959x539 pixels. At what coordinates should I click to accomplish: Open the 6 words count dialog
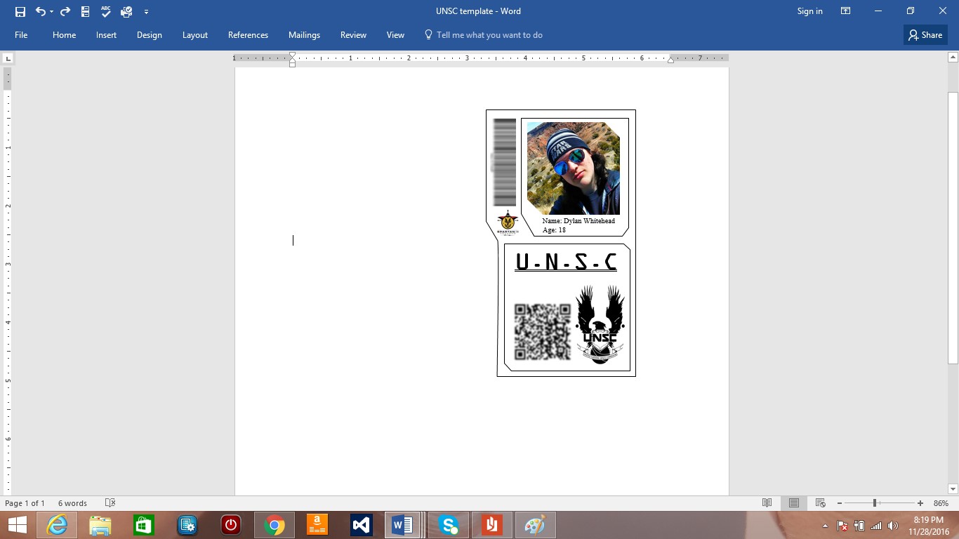pos(72,503)
